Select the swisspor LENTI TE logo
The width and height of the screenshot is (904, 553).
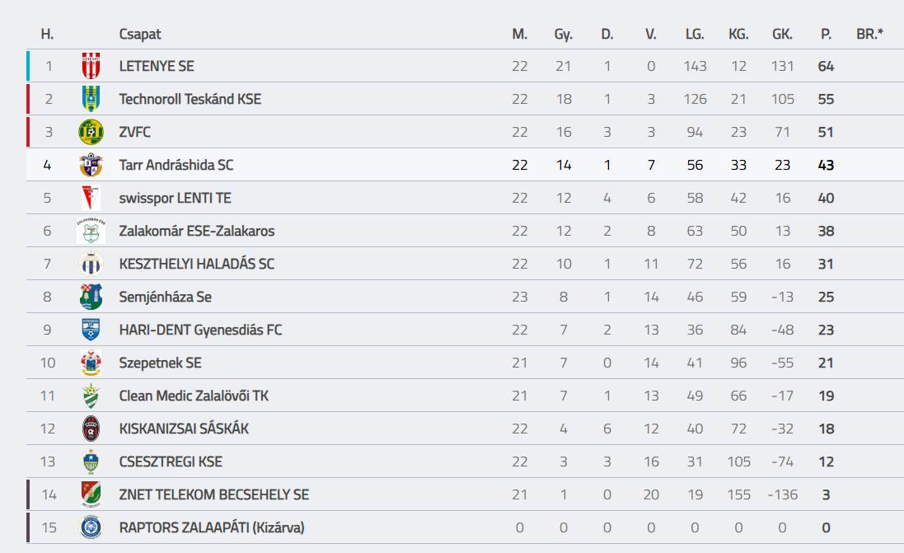(x=91, y=198)
